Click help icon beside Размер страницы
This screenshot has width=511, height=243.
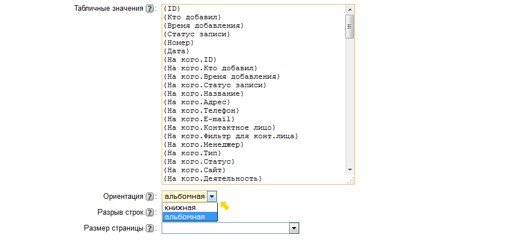click(x=150, y=228)
